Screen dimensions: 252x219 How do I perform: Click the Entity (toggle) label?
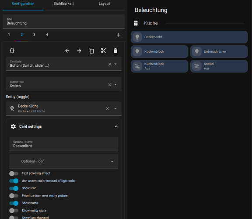point(17,97)
